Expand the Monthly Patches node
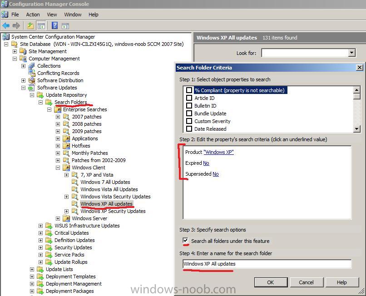Viewport: 366px width, 296px height. pos(58,153)
